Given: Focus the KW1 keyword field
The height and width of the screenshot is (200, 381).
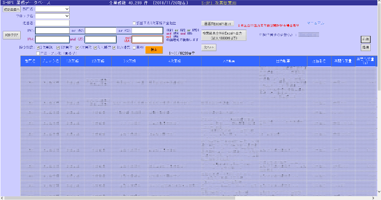Looking at the screenshot, I should coord(53,30).
